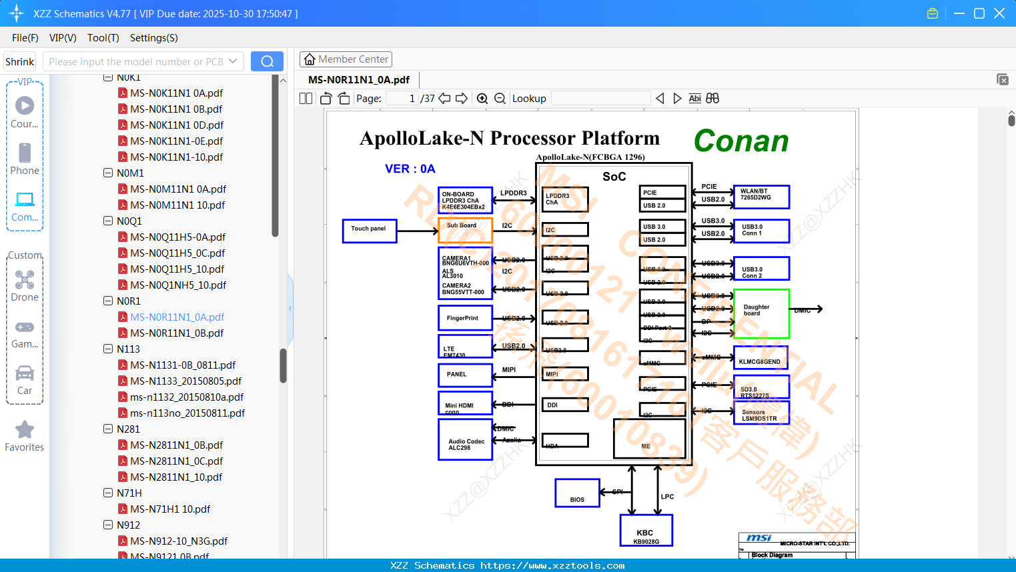
Task: Find the next lookup match
Action: coord(677,99)
